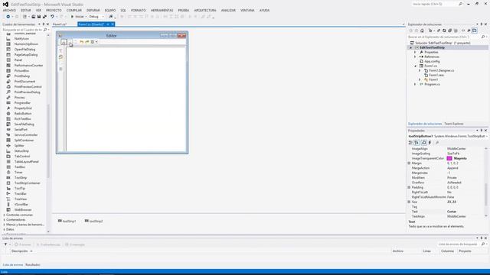Open the DEPURAR menu
Image resolution: width=490 pixels, height=275 pixels.
(93, 10)
